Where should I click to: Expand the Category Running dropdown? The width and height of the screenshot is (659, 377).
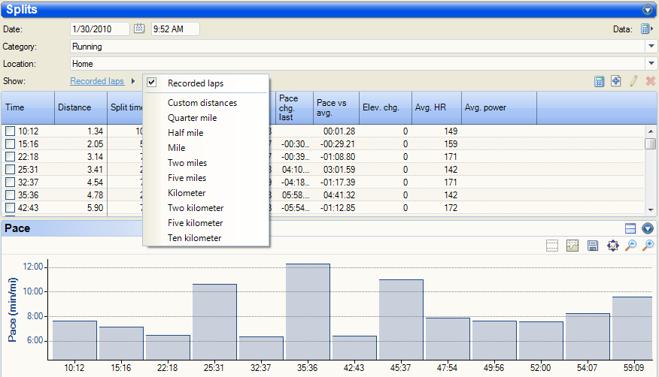pos(651,46)
